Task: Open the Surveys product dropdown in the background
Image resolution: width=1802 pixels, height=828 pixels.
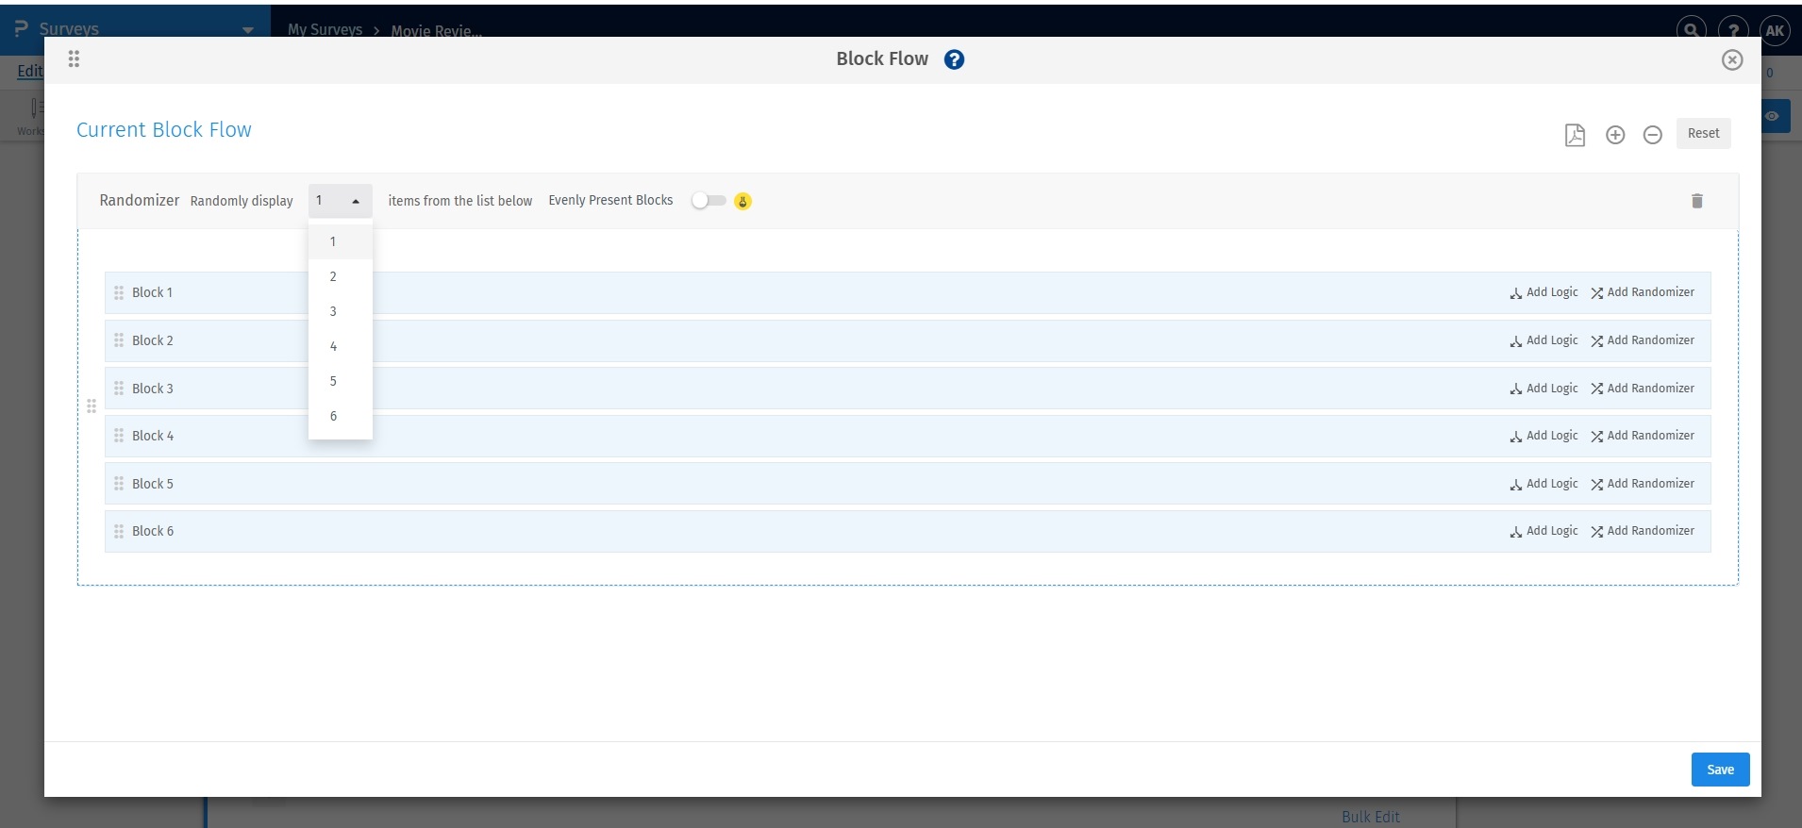Action: (x=247, y=29)
